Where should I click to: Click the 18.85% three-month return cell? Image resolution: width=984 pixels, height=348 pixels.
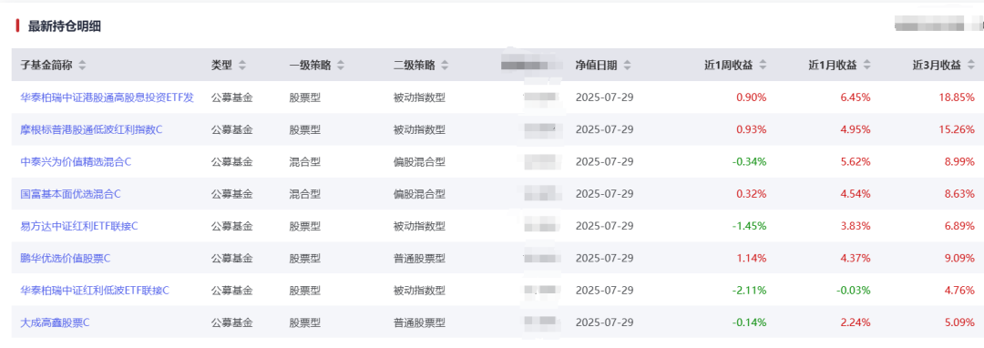[x=957, y=97]
